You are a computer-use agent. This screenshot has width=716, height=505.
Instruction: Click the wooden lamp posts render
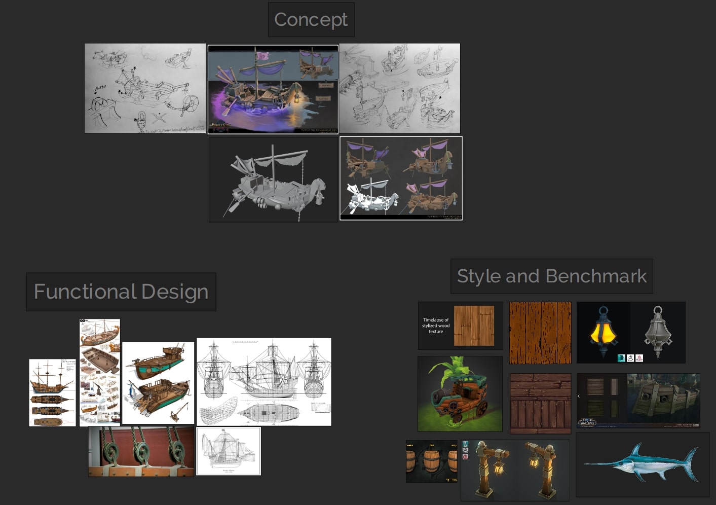514,470
